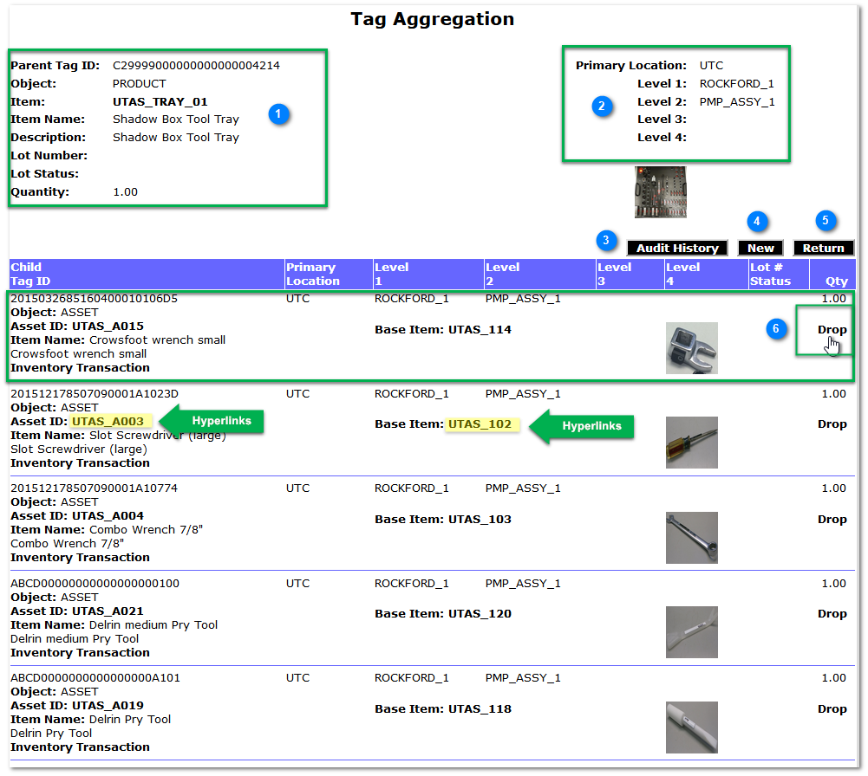Drop the Crowsfoot wrench small asset
Screen dimensions: 868x776
pos(832,329)
